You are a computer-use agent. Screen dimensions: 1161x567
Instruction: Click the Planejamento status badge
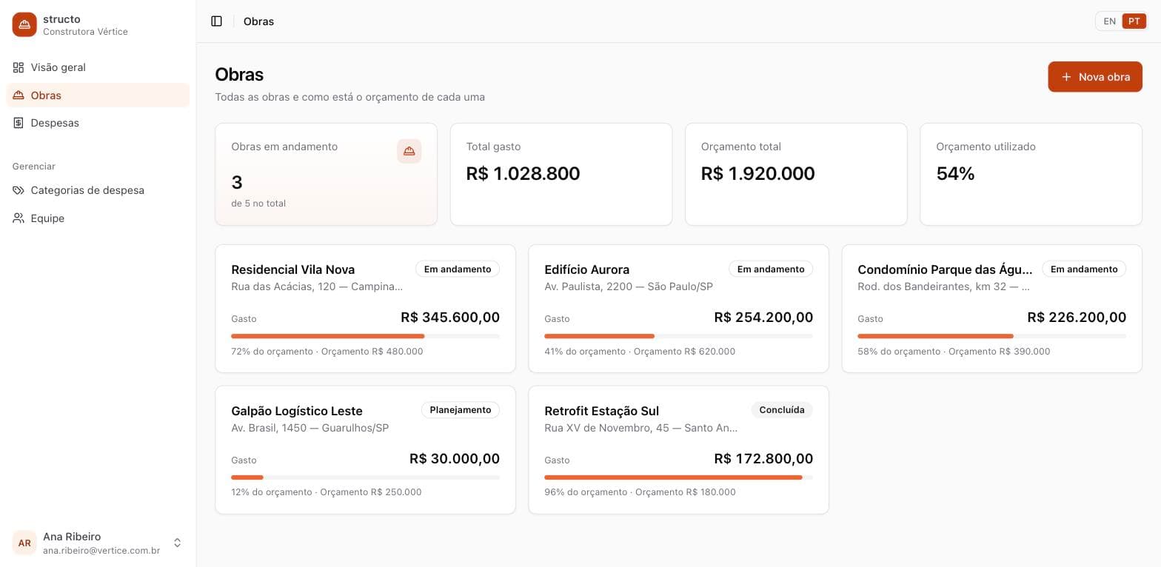[x=461, y=410]
